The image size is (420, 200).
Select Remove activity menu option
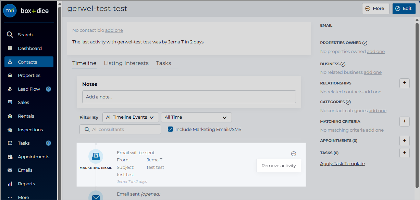click(x=279, y=165)
